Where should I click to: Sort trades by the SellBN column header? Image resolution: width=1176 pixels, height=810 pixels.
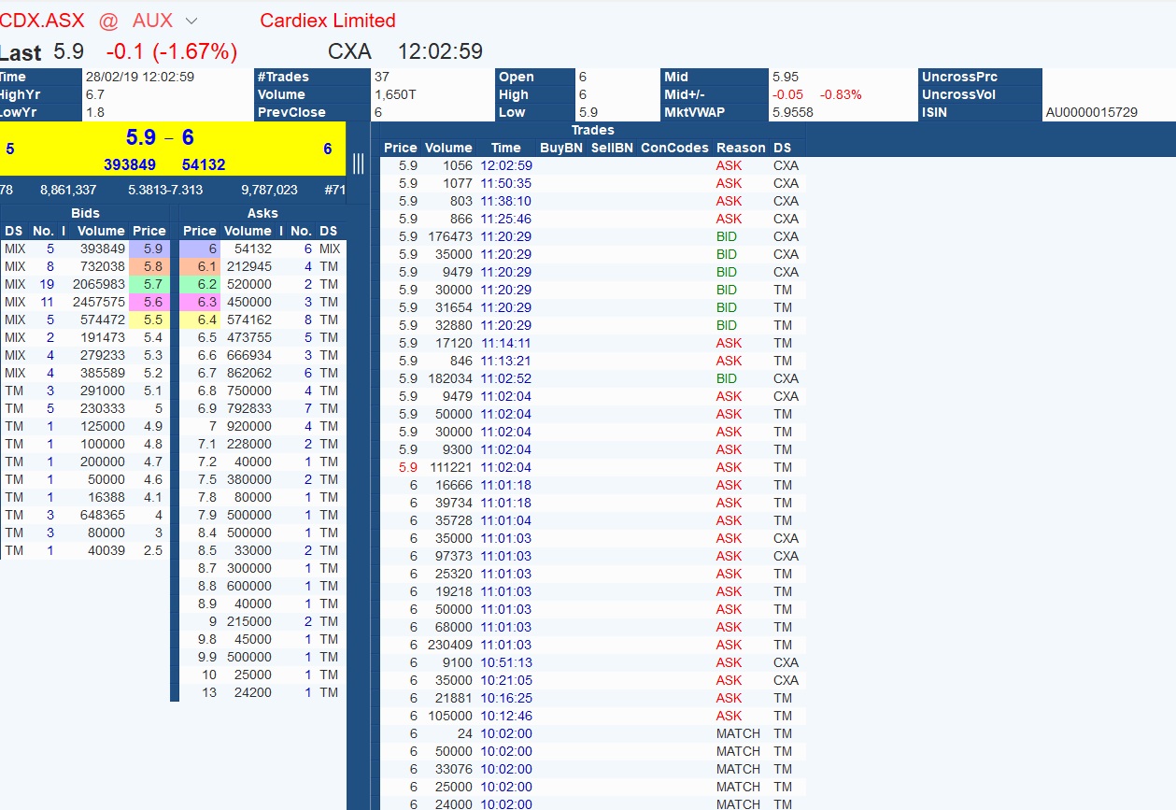click(612, 148)
